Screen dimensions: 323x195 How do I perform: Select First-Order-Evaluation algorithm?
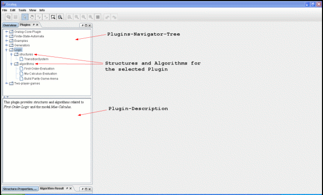(x=39, y=69)
